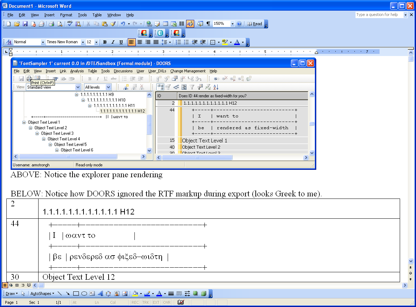
Task: Toggle Italic formatting
Action: (113, 42)
